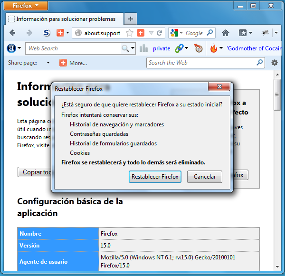285x276 pixels.
Task: Open the Share page dropdown arrow
Action: pos(48,63)
